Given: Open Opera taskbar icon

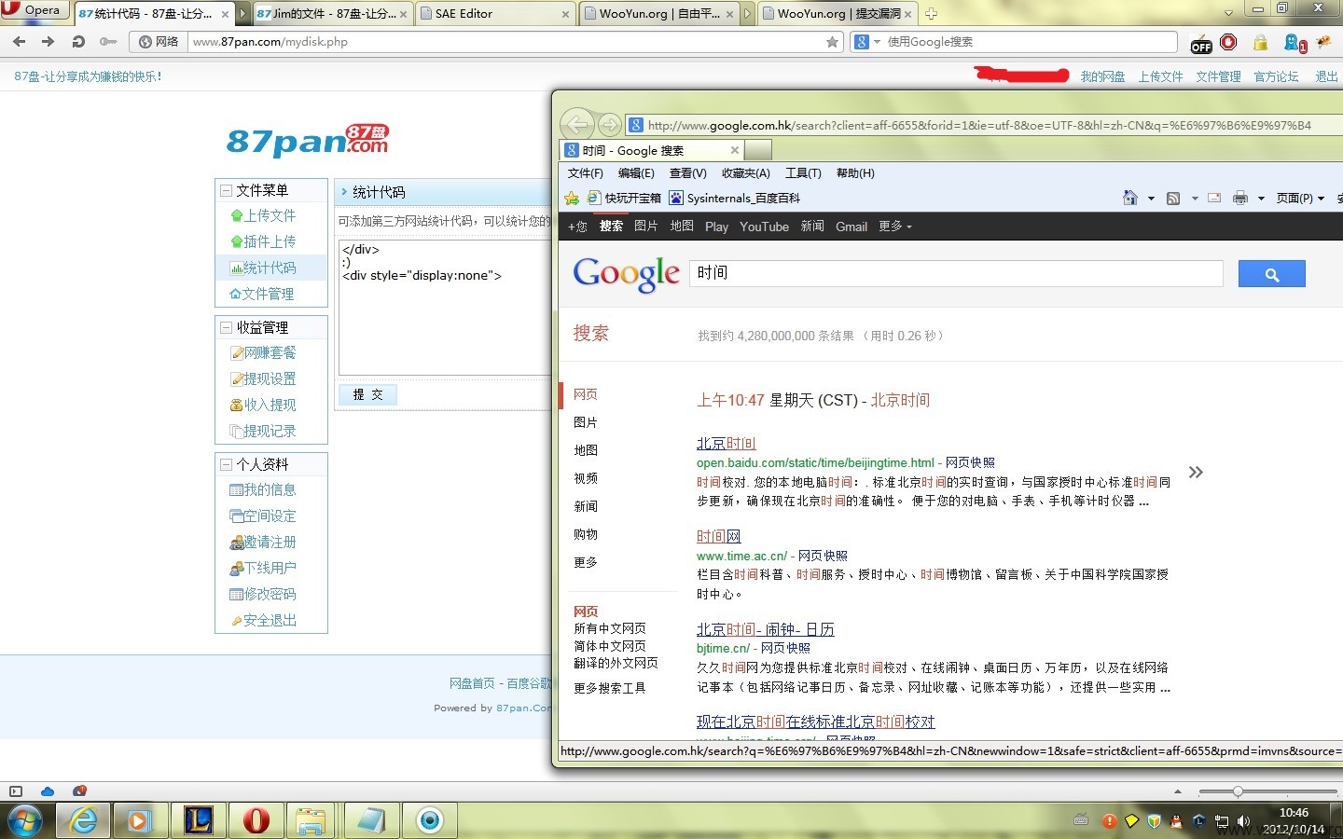Looking at the screenshot, I should point(256,820).
